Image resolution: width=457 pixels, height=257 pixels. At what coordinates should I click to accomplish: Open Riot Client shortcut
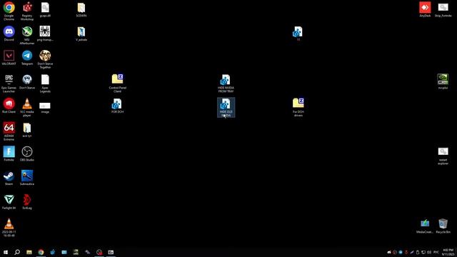point(9,106)
